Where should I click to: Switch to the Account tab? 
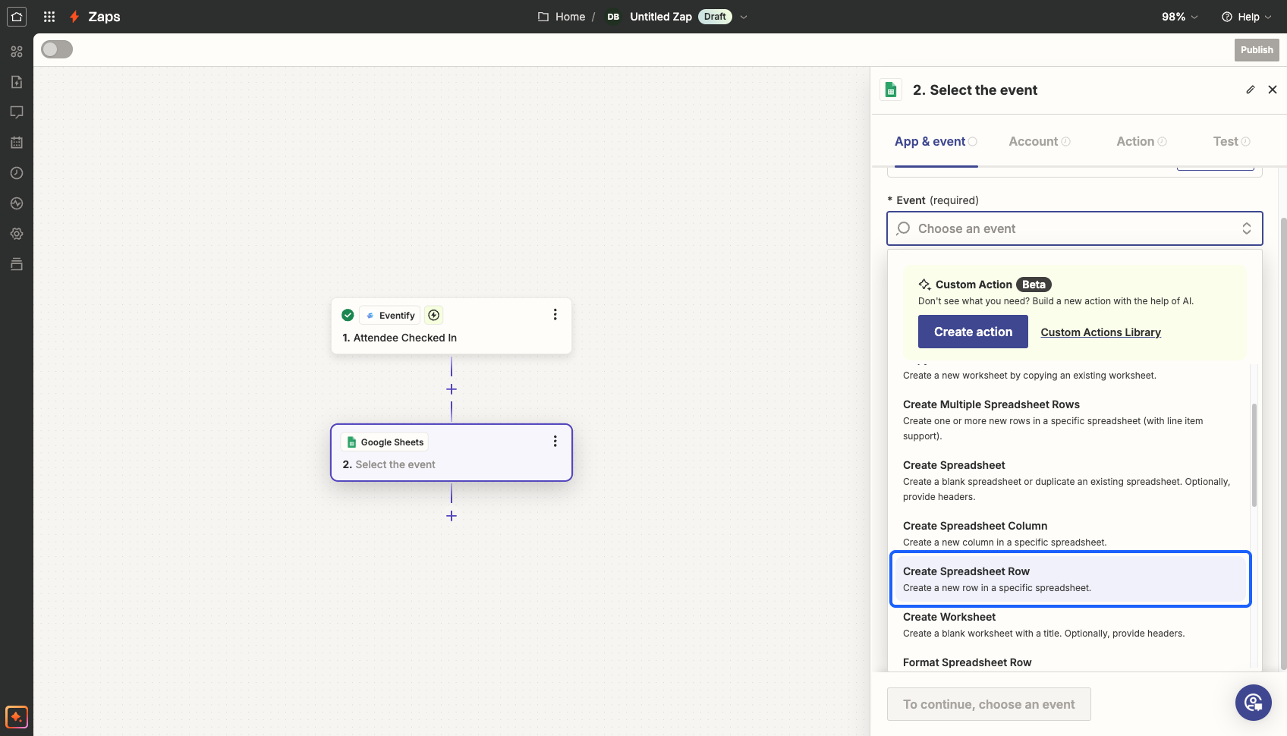click(x=1040, y=141)
